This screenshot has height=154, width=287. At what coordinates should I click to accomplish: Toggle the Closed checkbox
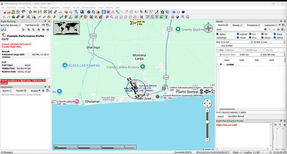262,38
